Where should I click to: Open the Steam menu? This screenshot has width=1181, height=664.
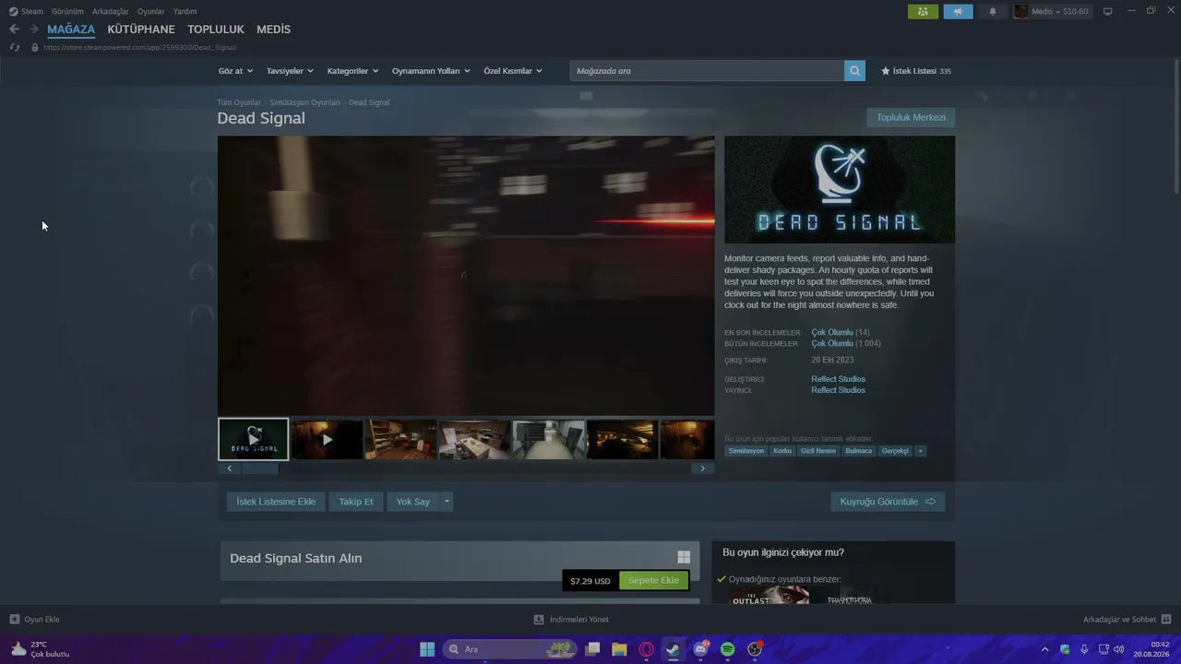32,12
